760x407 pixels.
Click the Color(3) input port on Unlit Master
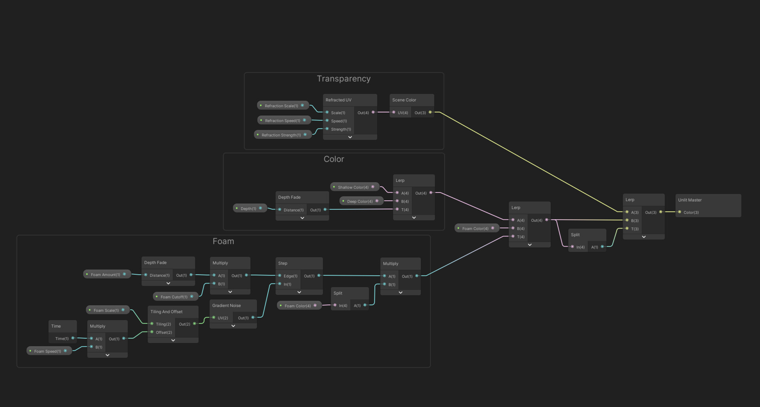tap(680, 212)
